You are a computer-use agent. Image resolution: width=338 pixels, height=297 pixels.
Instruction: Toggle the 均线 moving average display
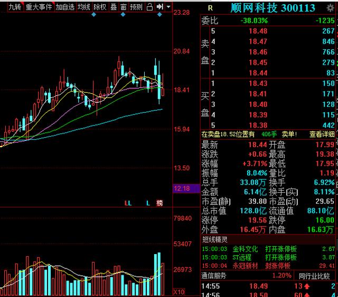click(x=83, y=7)
